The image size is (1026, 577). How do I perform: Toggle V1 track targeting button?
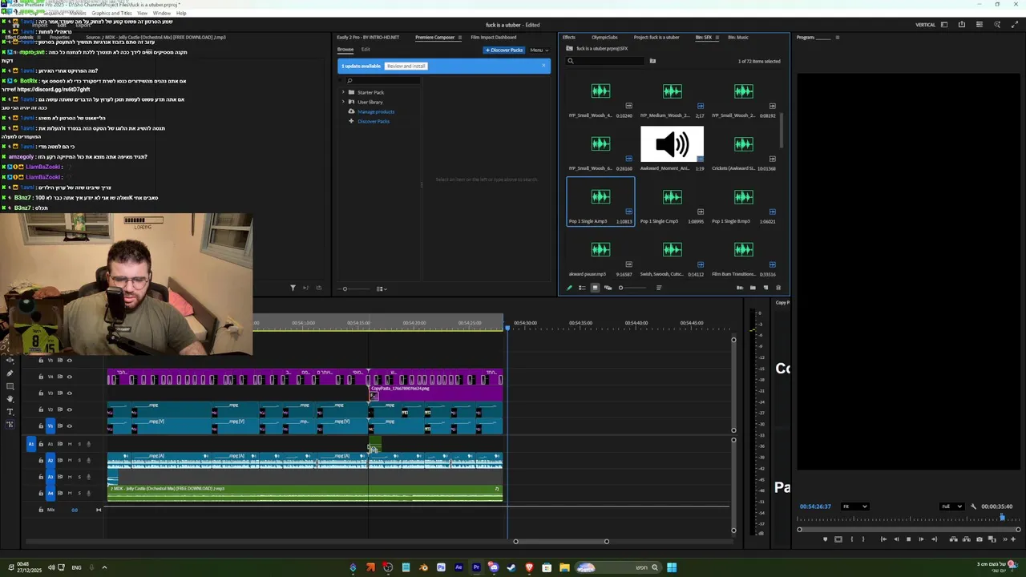point(50,426)
